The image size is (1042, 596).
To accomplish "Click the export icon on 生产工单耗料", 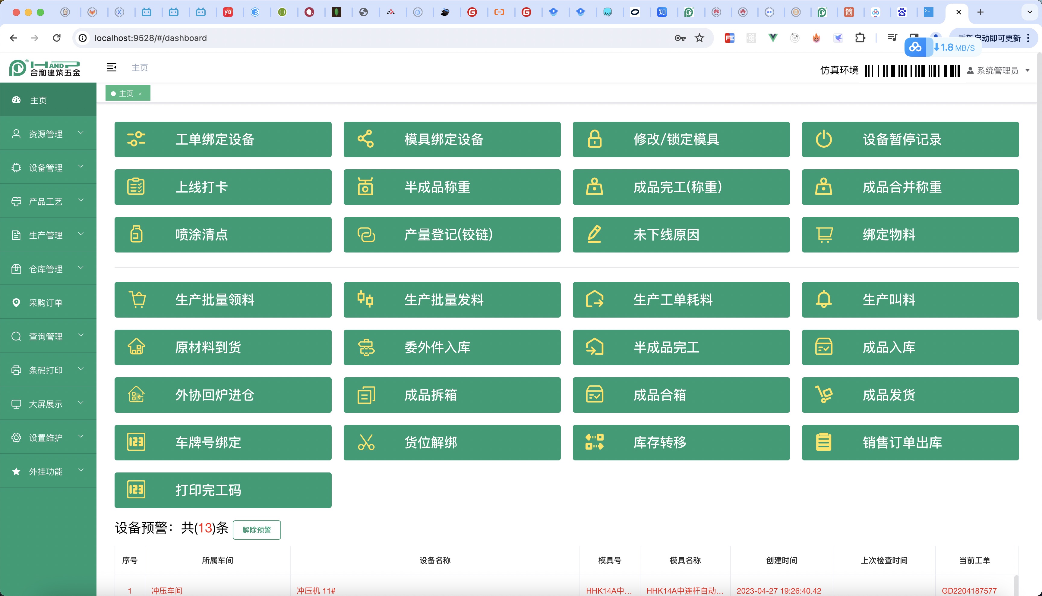I will [595, 299].
